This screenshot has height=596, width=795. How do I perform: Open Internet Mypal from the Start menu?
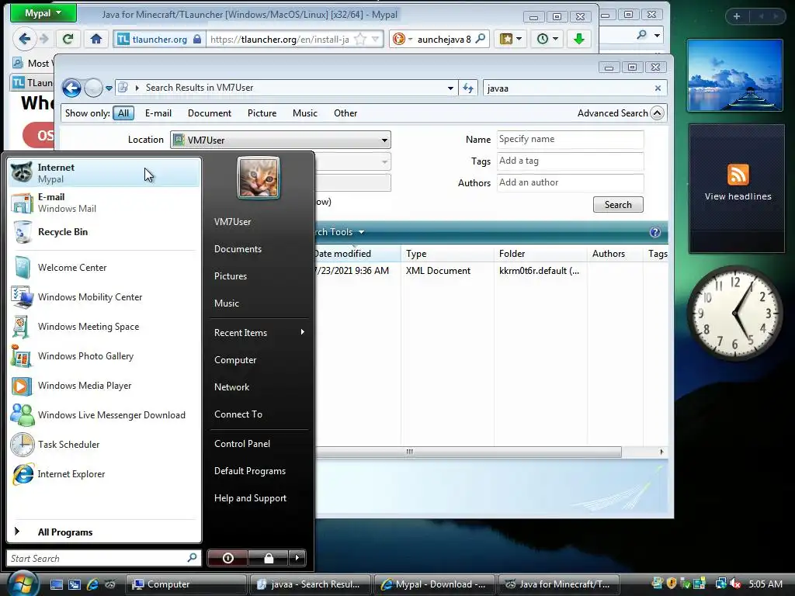[x=104, y=173]
